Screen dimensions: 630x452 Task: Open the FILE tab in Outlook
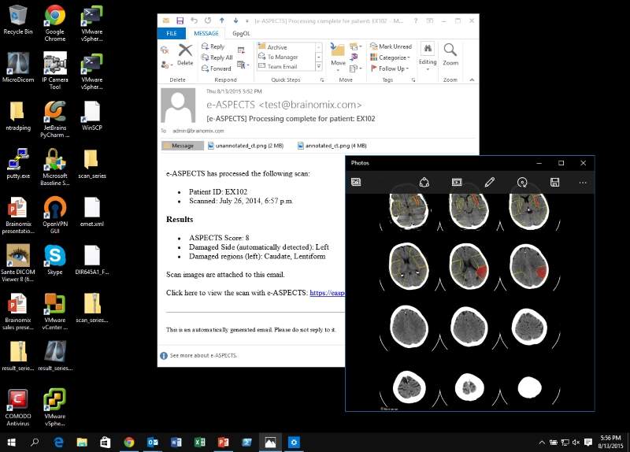tap(171, 34)
